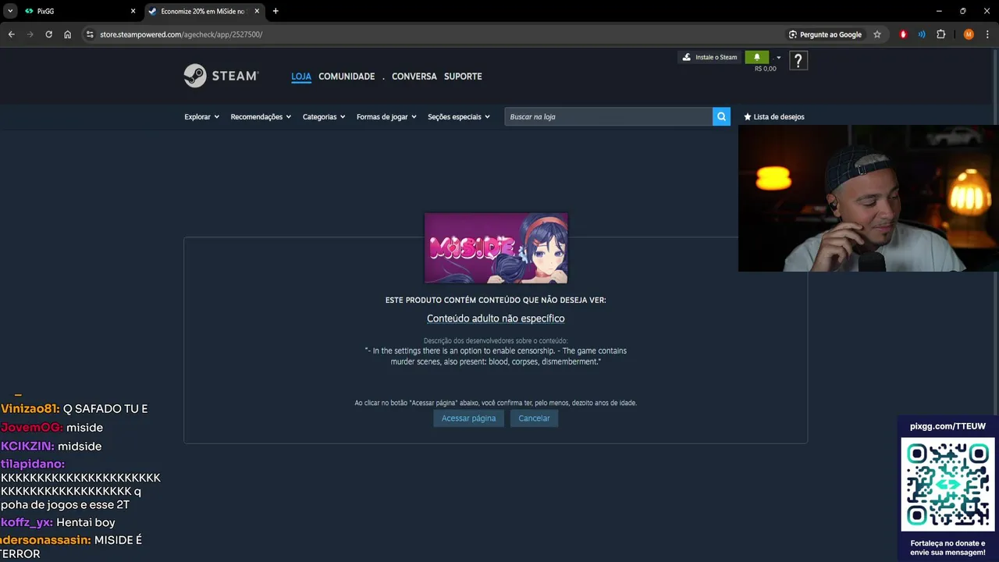999x562 pixels.
Task: Click the Instale o Steam button
Action: (709, 57)
